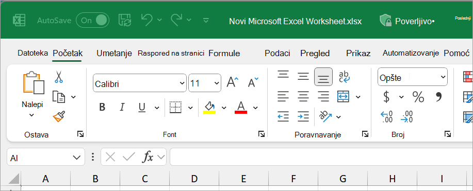Open the undo history dropdown

point(159,20)
